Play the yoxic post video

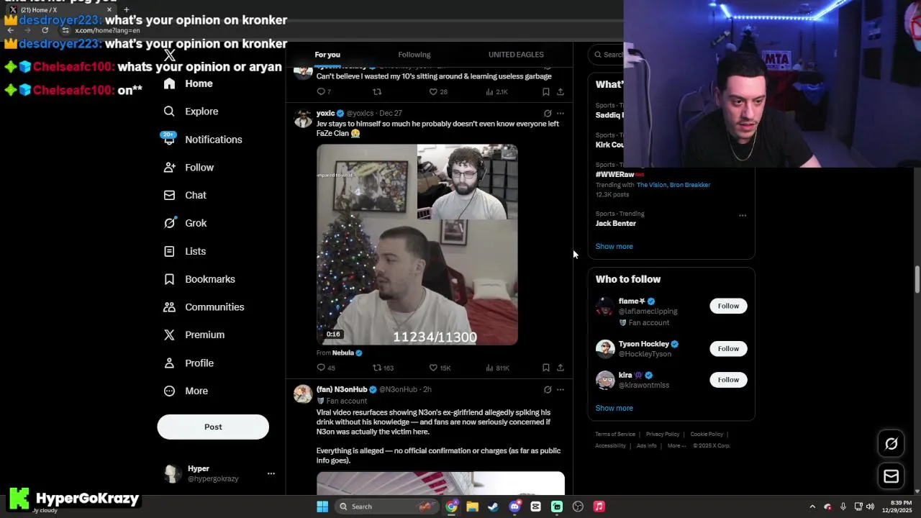tap(417, 245)
